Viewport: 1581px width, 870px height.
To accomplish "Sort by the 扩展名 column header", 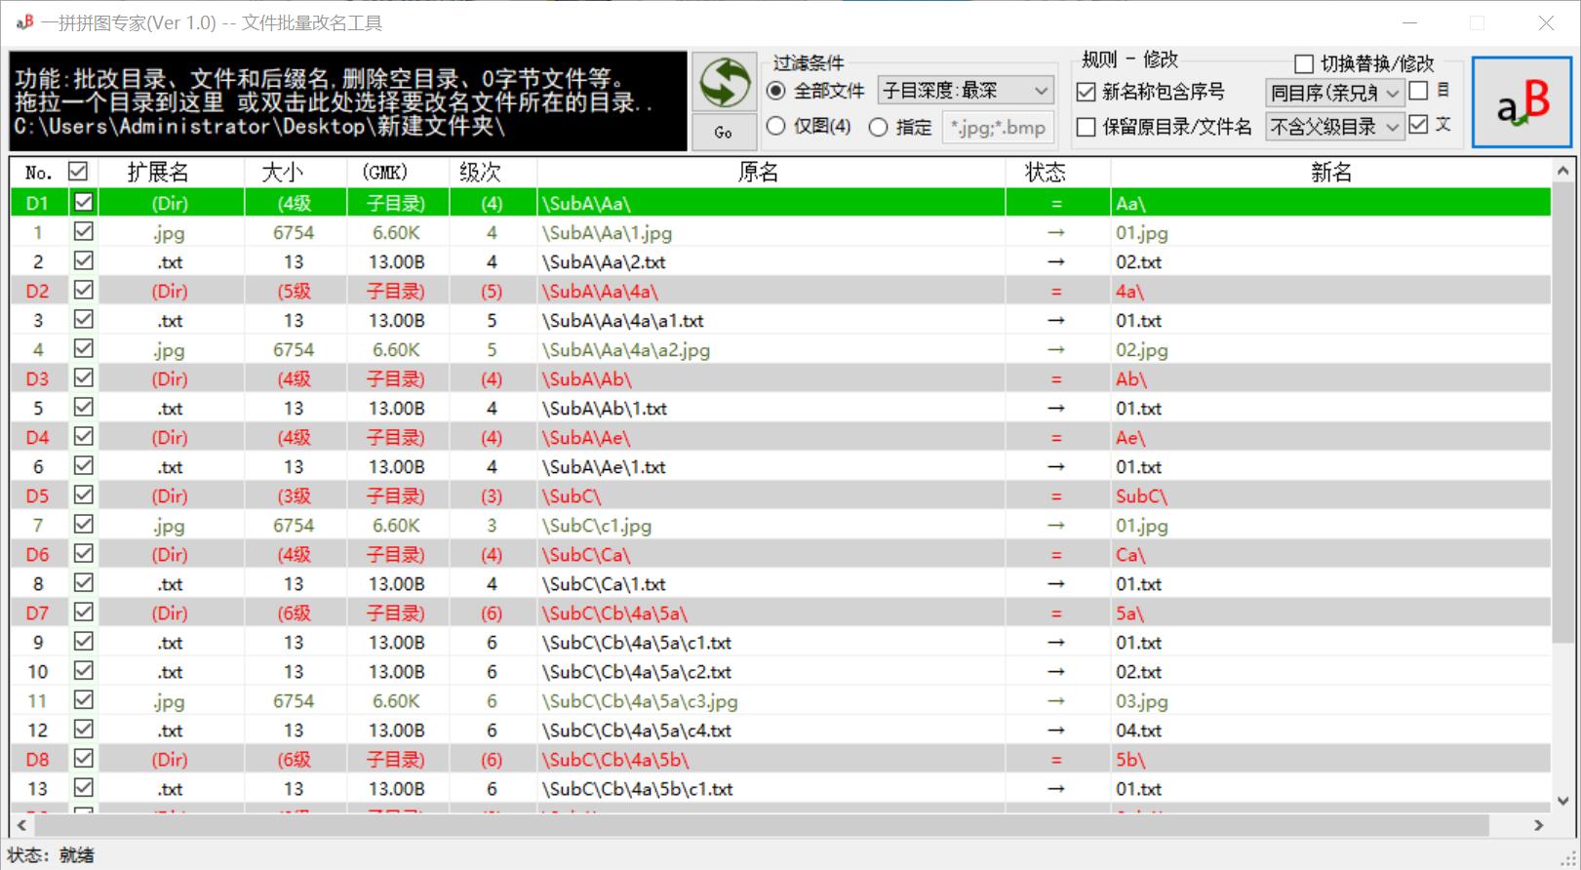I will click(x=158, y=173).
